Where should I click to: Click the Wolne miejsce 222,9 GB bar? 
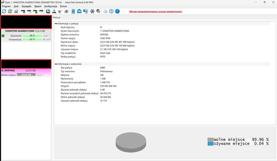[x=26, y=75]
